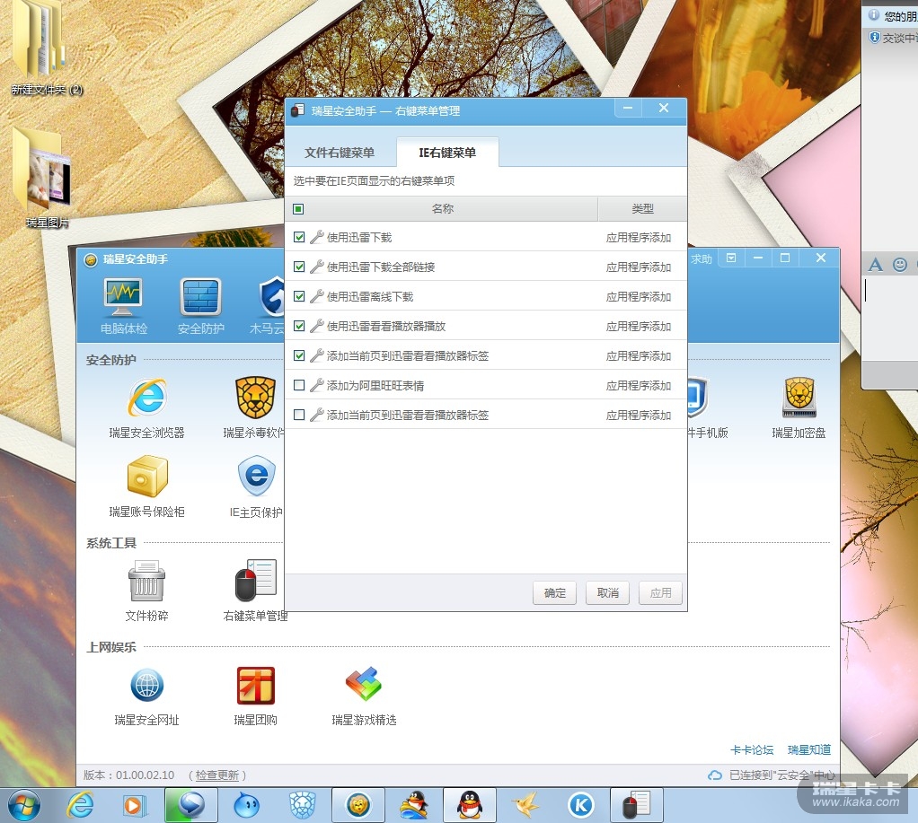
Task: Open QQ game penguin taskbar icon
Action: point(414,805)
